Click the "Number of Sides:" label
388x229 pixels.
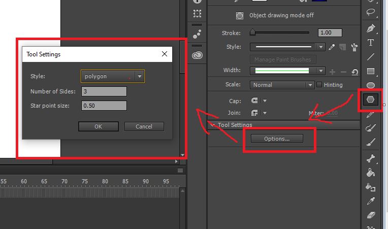tap(53, 91)
